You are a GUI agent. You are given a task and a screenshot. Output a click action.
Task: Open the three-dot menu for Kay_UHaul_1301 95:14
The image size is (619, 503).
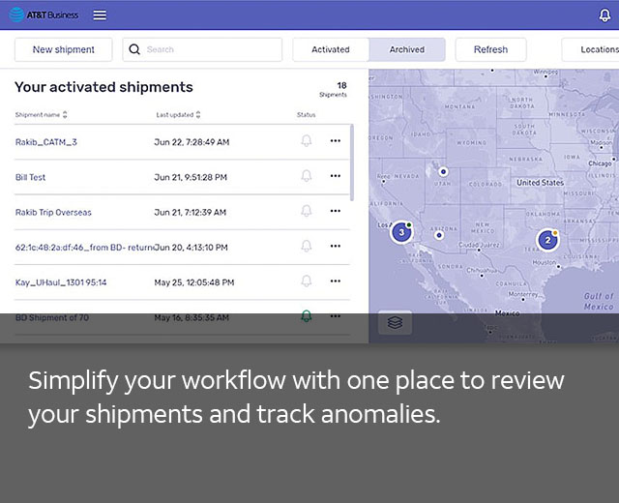[x=336, y=281]
